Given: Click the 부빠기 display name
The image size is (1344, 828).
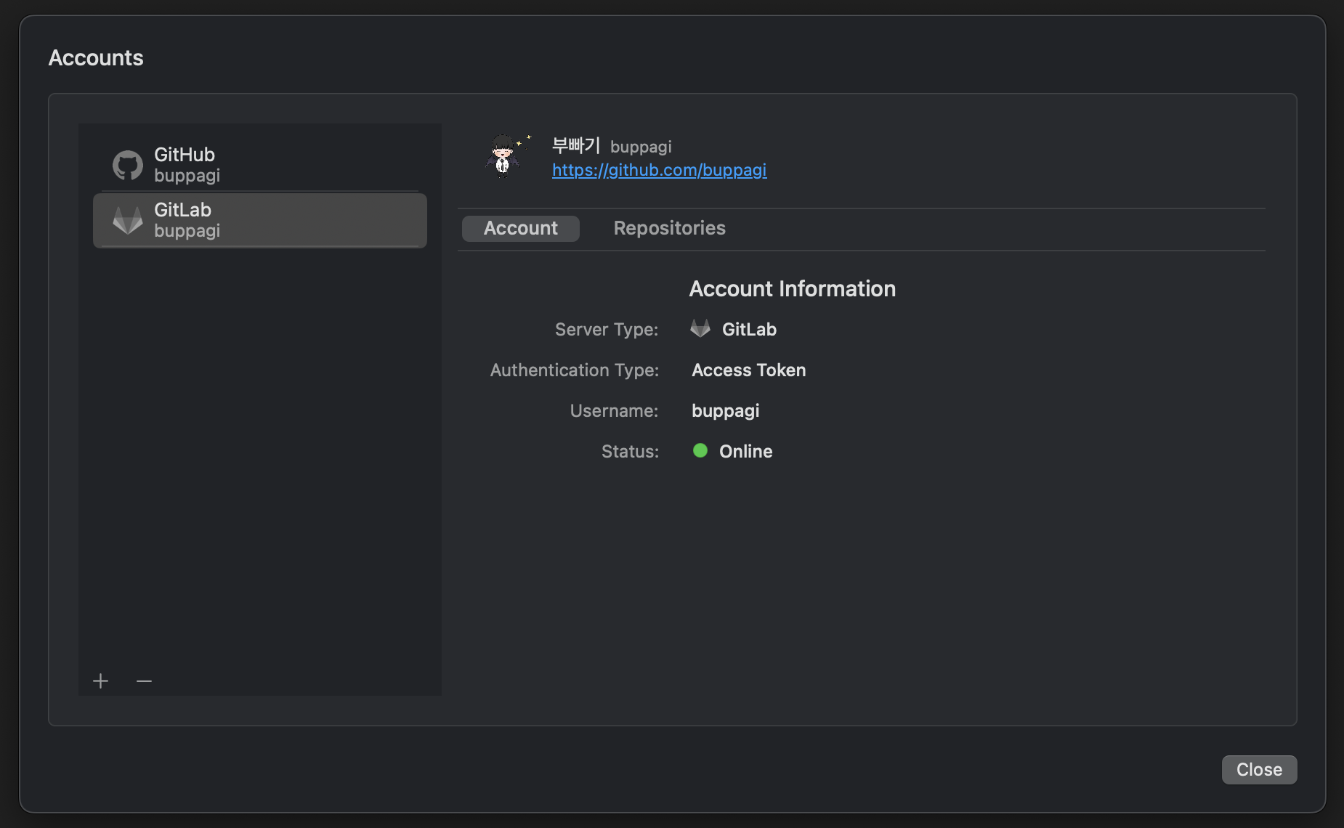Looking at the screenshot, I should click(x=576, y=145).
